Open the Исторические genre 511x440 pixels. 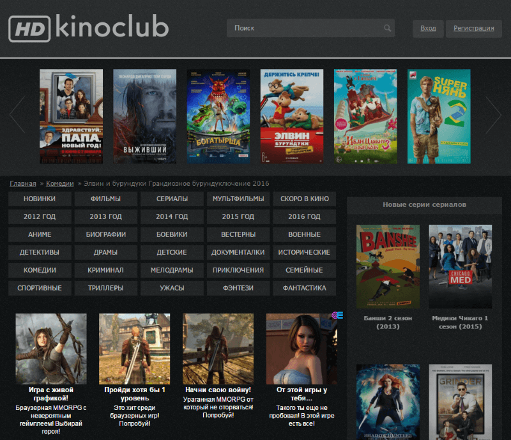pos(305,253)
